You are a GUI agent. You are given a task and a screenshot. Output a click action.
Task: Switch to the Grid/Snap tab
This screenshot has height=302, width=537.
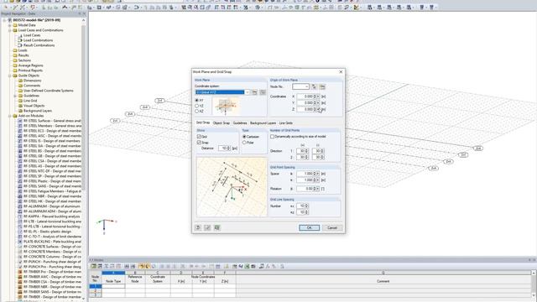point(203,122)
